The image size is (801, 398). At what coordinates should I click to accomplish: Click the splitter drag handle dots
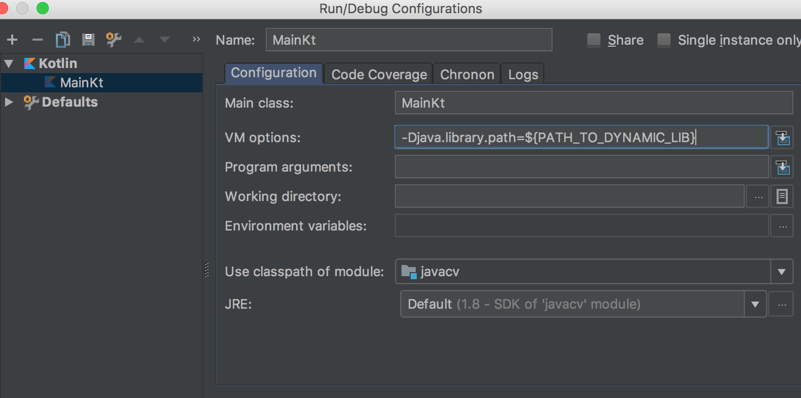(207, 270)
